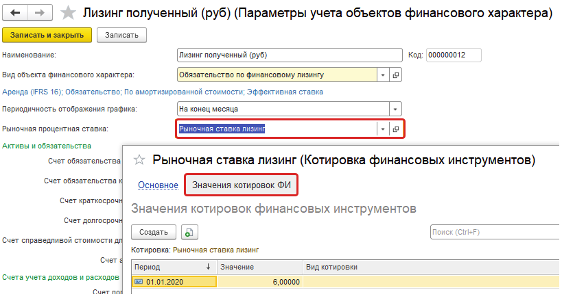Screen dimensions: 586x301
Task: Click the Период column header
Action: tap(174, 267)
